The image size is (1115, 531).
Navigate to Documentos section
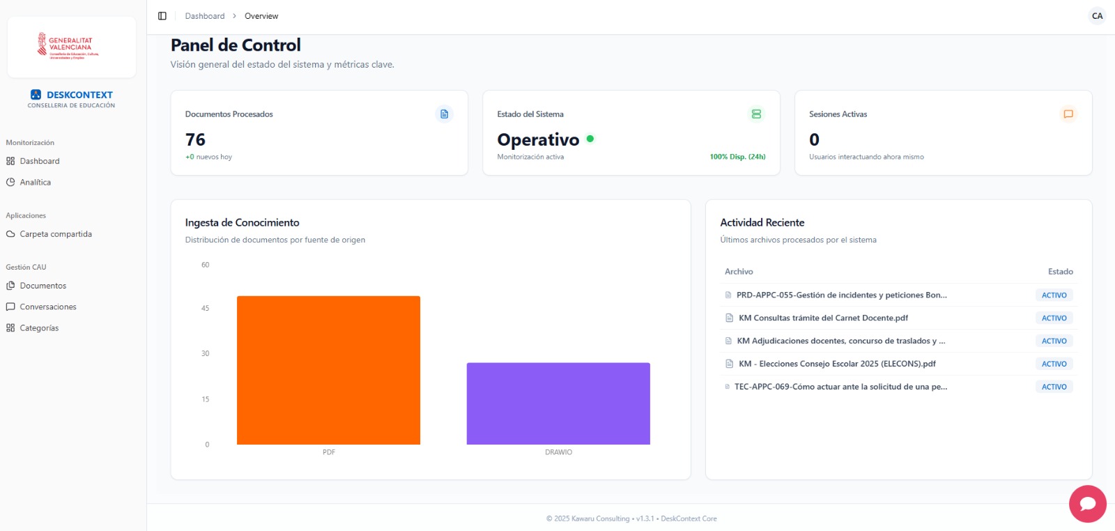[x=43, y=286]
